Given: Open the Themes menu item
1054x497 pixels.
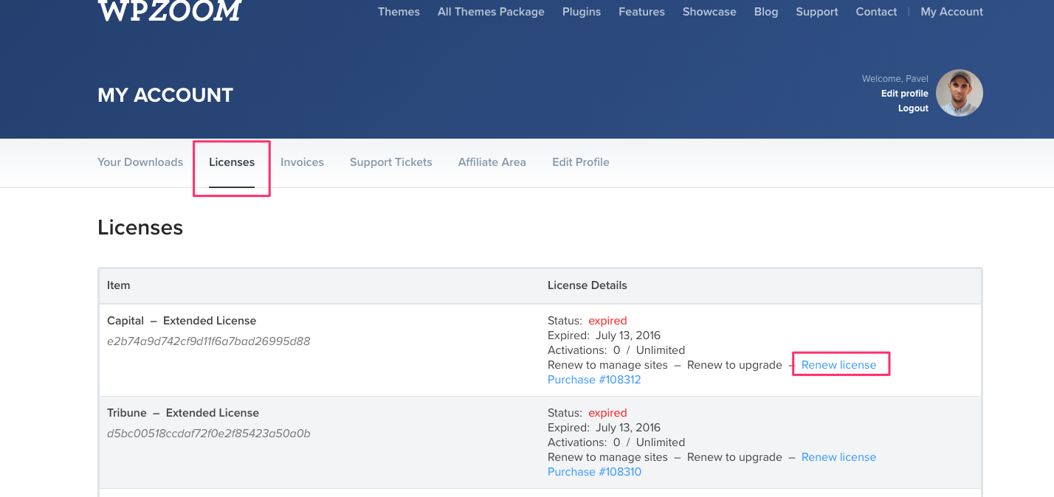Looking at the screenshot, I should pos(399,12).
